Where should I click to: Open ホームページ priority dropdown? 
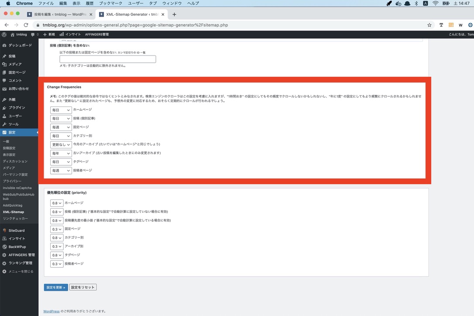pyautogui.click(x=57, y=203)
